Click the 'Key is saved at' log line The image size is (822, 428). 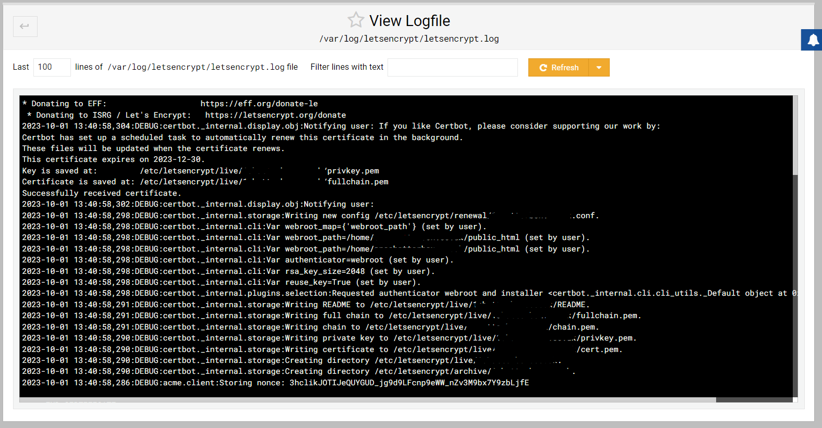(201, 171)
